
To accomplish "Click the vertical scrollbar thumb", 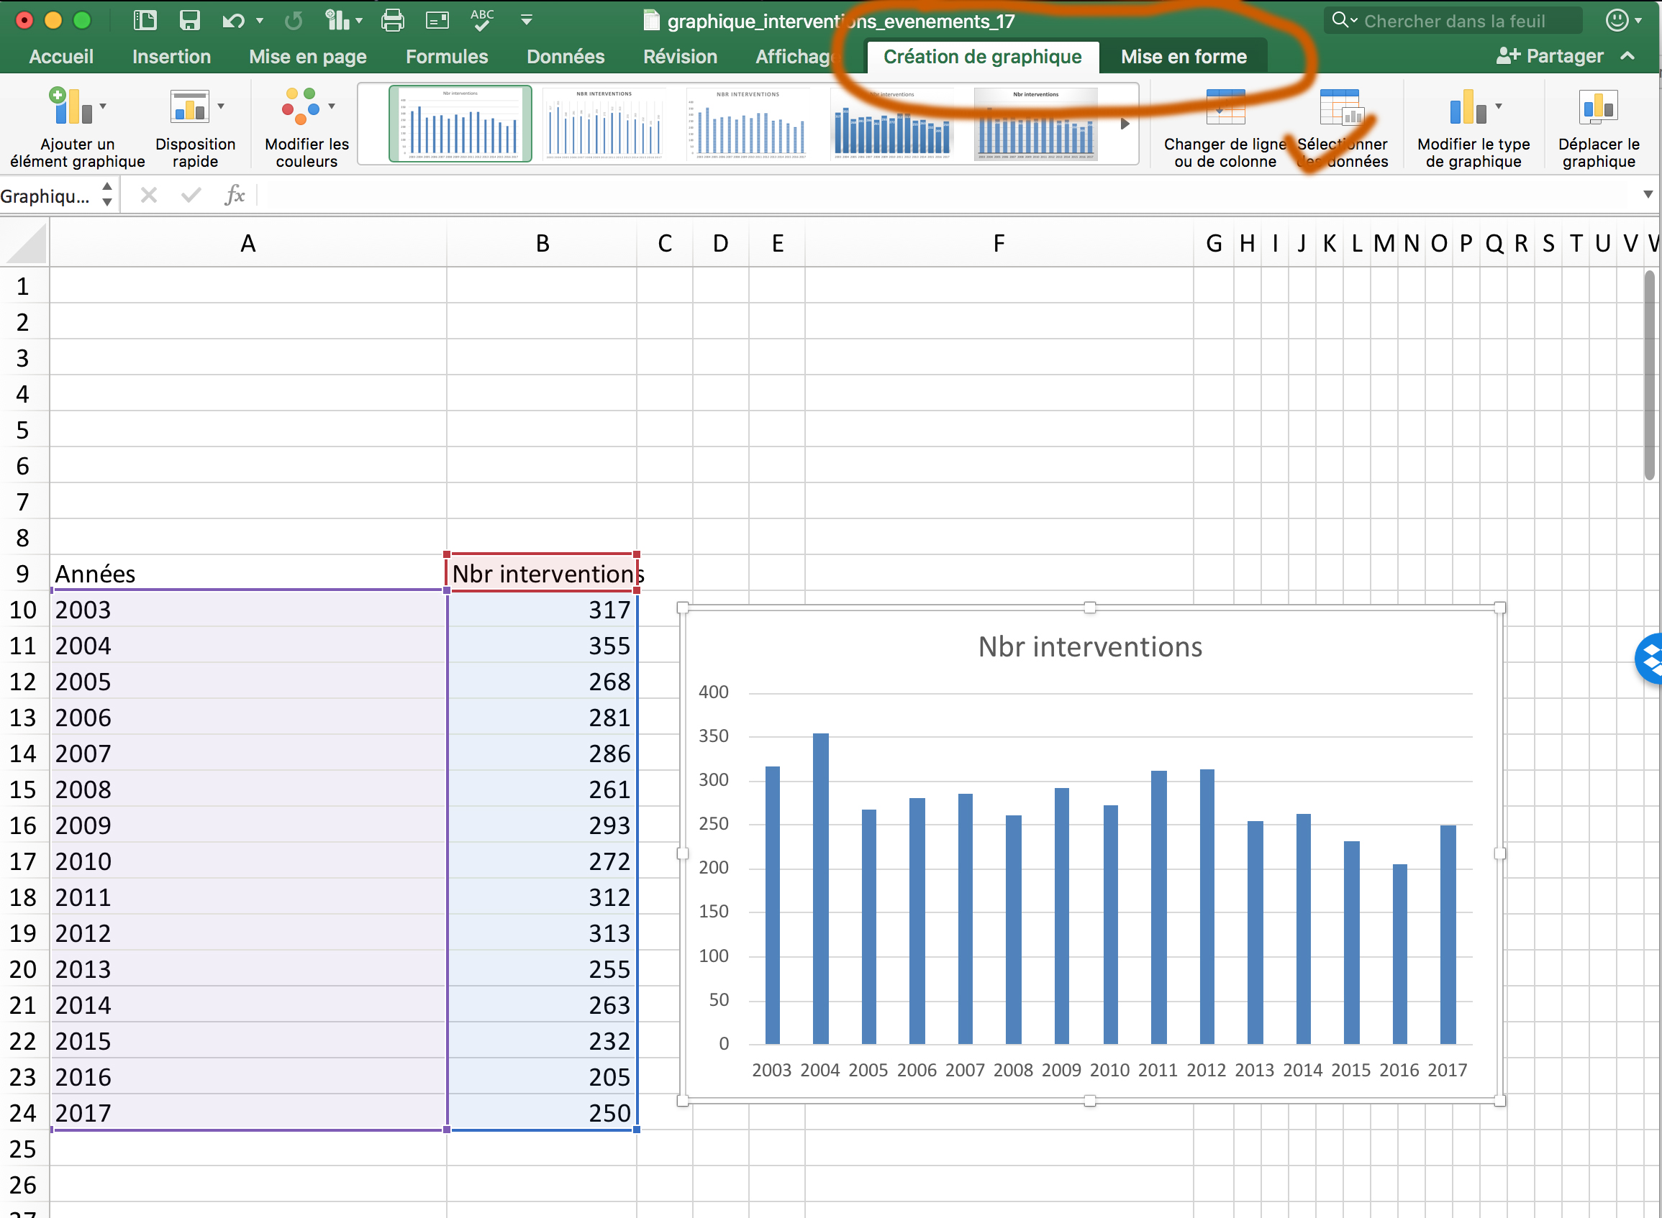I will pyautogui.click(x=1650, y=376).
